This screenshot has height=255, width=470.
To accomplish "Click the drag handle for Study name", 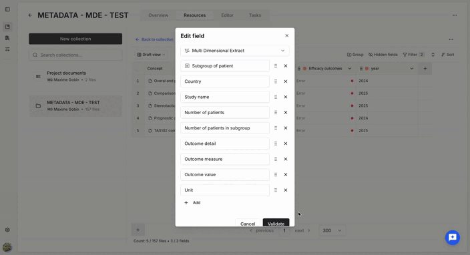I will click(x=276, y=97).
